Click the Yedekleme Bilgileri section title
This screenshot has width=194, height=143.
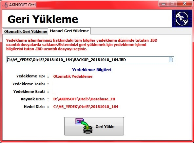pyautogui.click(x=92, y=70)
